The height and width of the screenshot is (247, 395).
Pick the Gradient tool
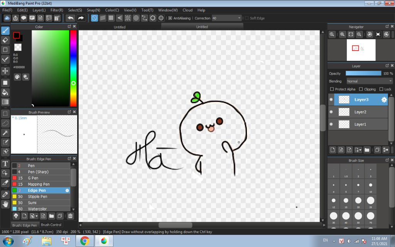point(5,102)
